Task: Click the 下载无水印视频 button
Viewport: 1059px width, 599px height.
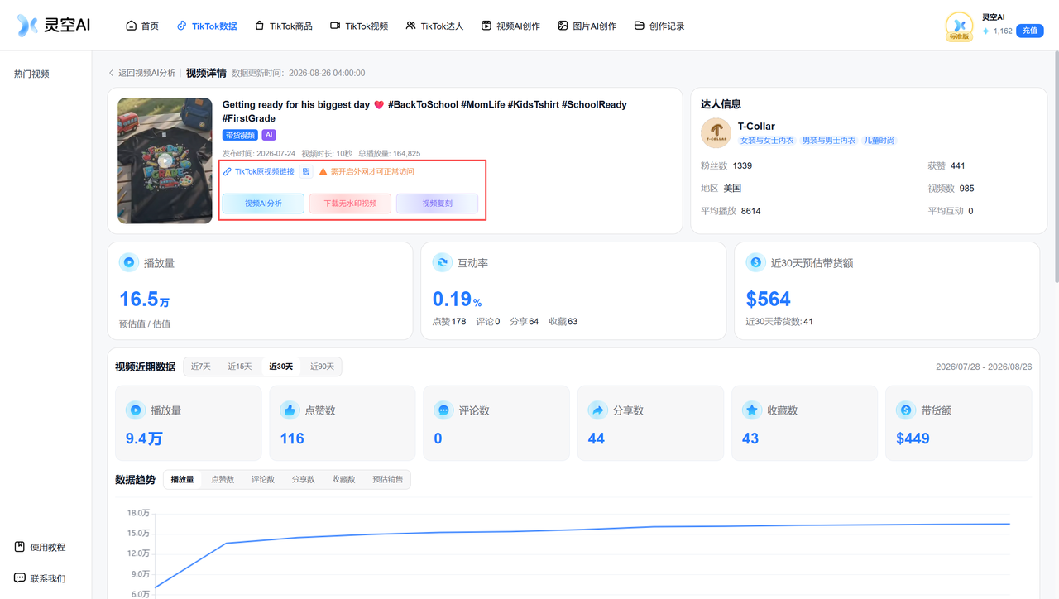Action: click(350, 204)
